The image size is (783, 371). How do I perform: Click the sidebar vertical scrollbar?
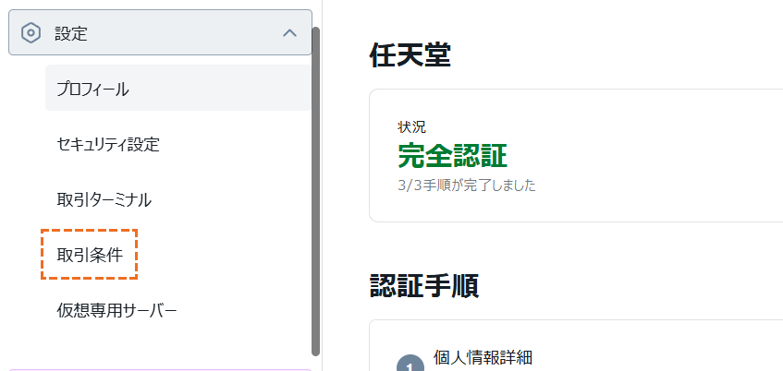point(315,191)
